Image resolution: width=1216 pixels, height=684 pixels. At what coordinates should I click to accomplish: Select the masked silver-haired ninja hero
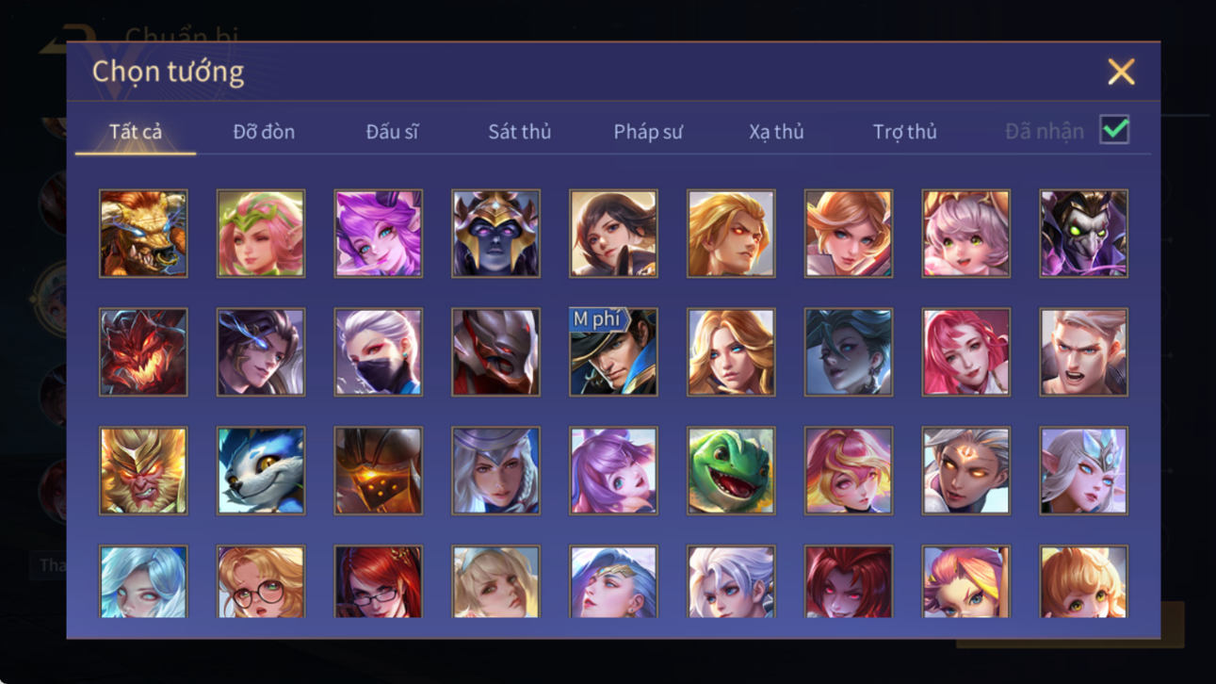[x=378, y=351]
